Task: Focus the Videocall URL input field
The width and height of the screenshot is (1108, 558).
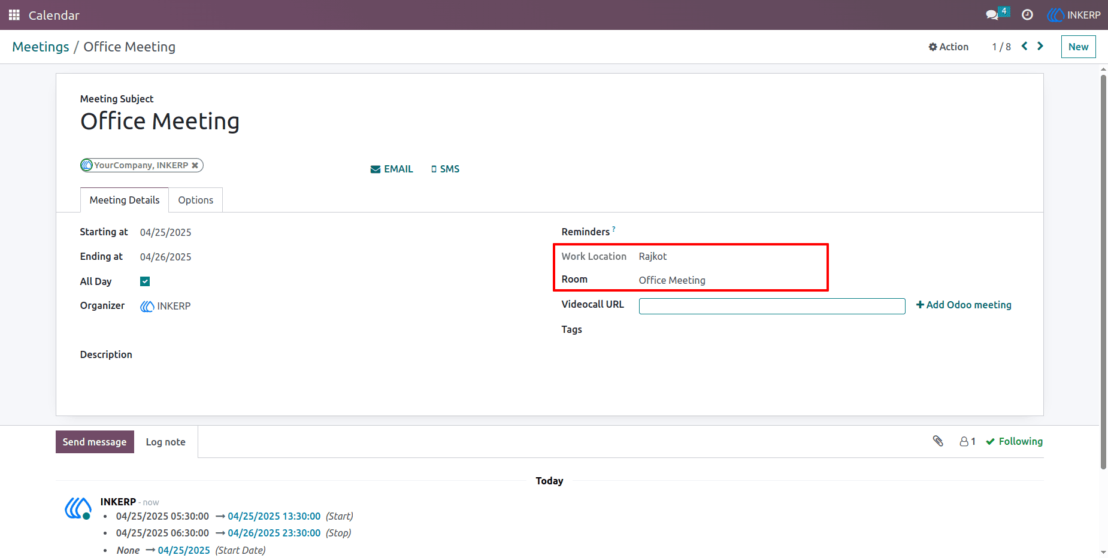Action: [x=772, y=306]
